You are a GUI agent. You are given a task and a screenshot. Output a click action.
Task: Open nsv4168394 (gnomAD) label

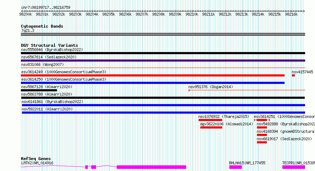pyautogui.click(x=286, y=131)
